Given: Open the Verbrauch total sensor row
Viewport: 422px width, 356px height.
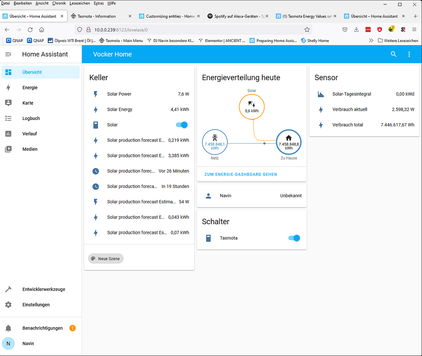Looking at the screenshot, I should point(364,125).
